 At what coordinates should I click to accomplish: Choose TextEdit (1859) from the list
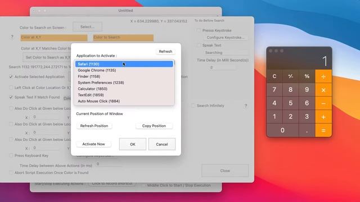pos(124,95)
